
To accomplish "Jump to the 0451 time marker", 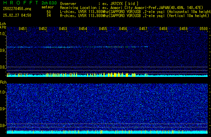I will [x=23, y=29].
